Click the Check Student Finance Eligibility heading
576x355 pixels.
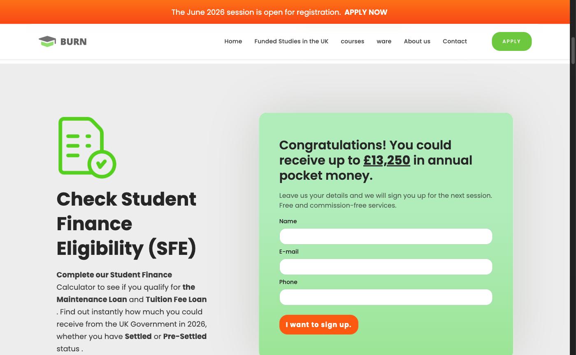pyautogui.click(x=126, y=224)
